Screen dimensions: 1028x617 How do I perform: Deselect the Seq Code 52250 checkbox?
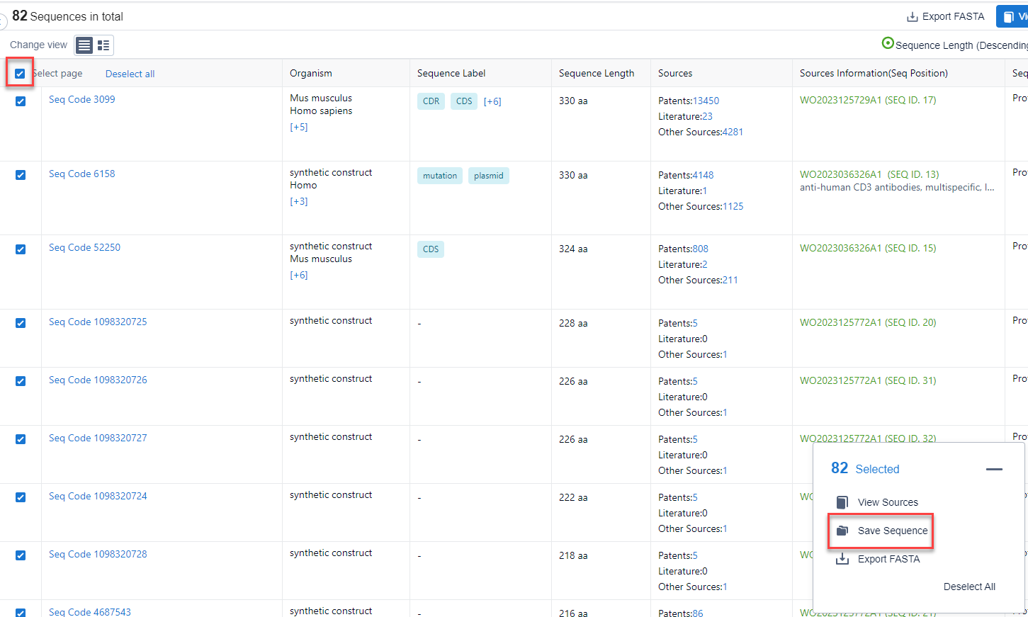pos(21,249)
